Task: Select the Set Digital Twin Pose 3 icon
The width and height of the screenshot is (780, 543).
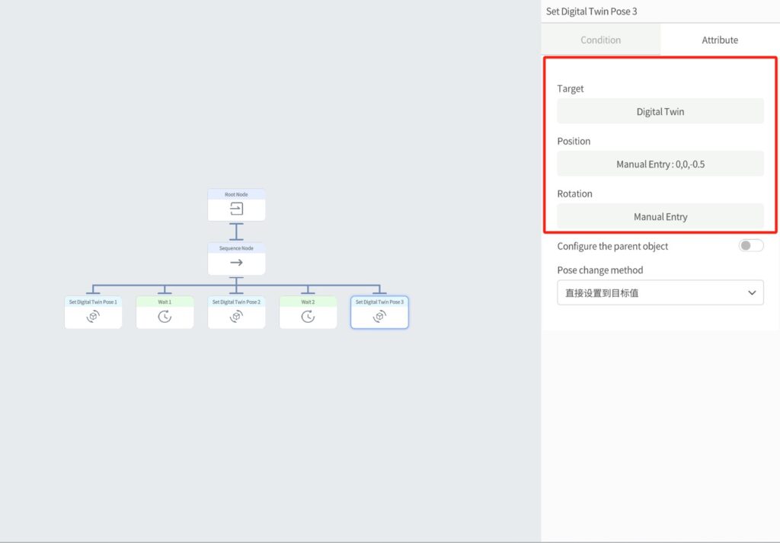Action: [x=379, y=316]
